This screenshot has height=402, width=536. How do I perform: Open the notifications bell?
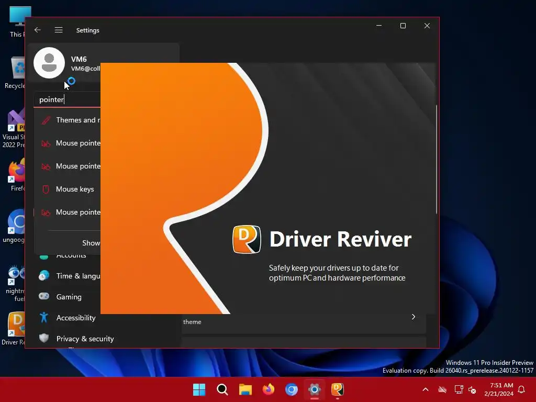tap(521, 389)
